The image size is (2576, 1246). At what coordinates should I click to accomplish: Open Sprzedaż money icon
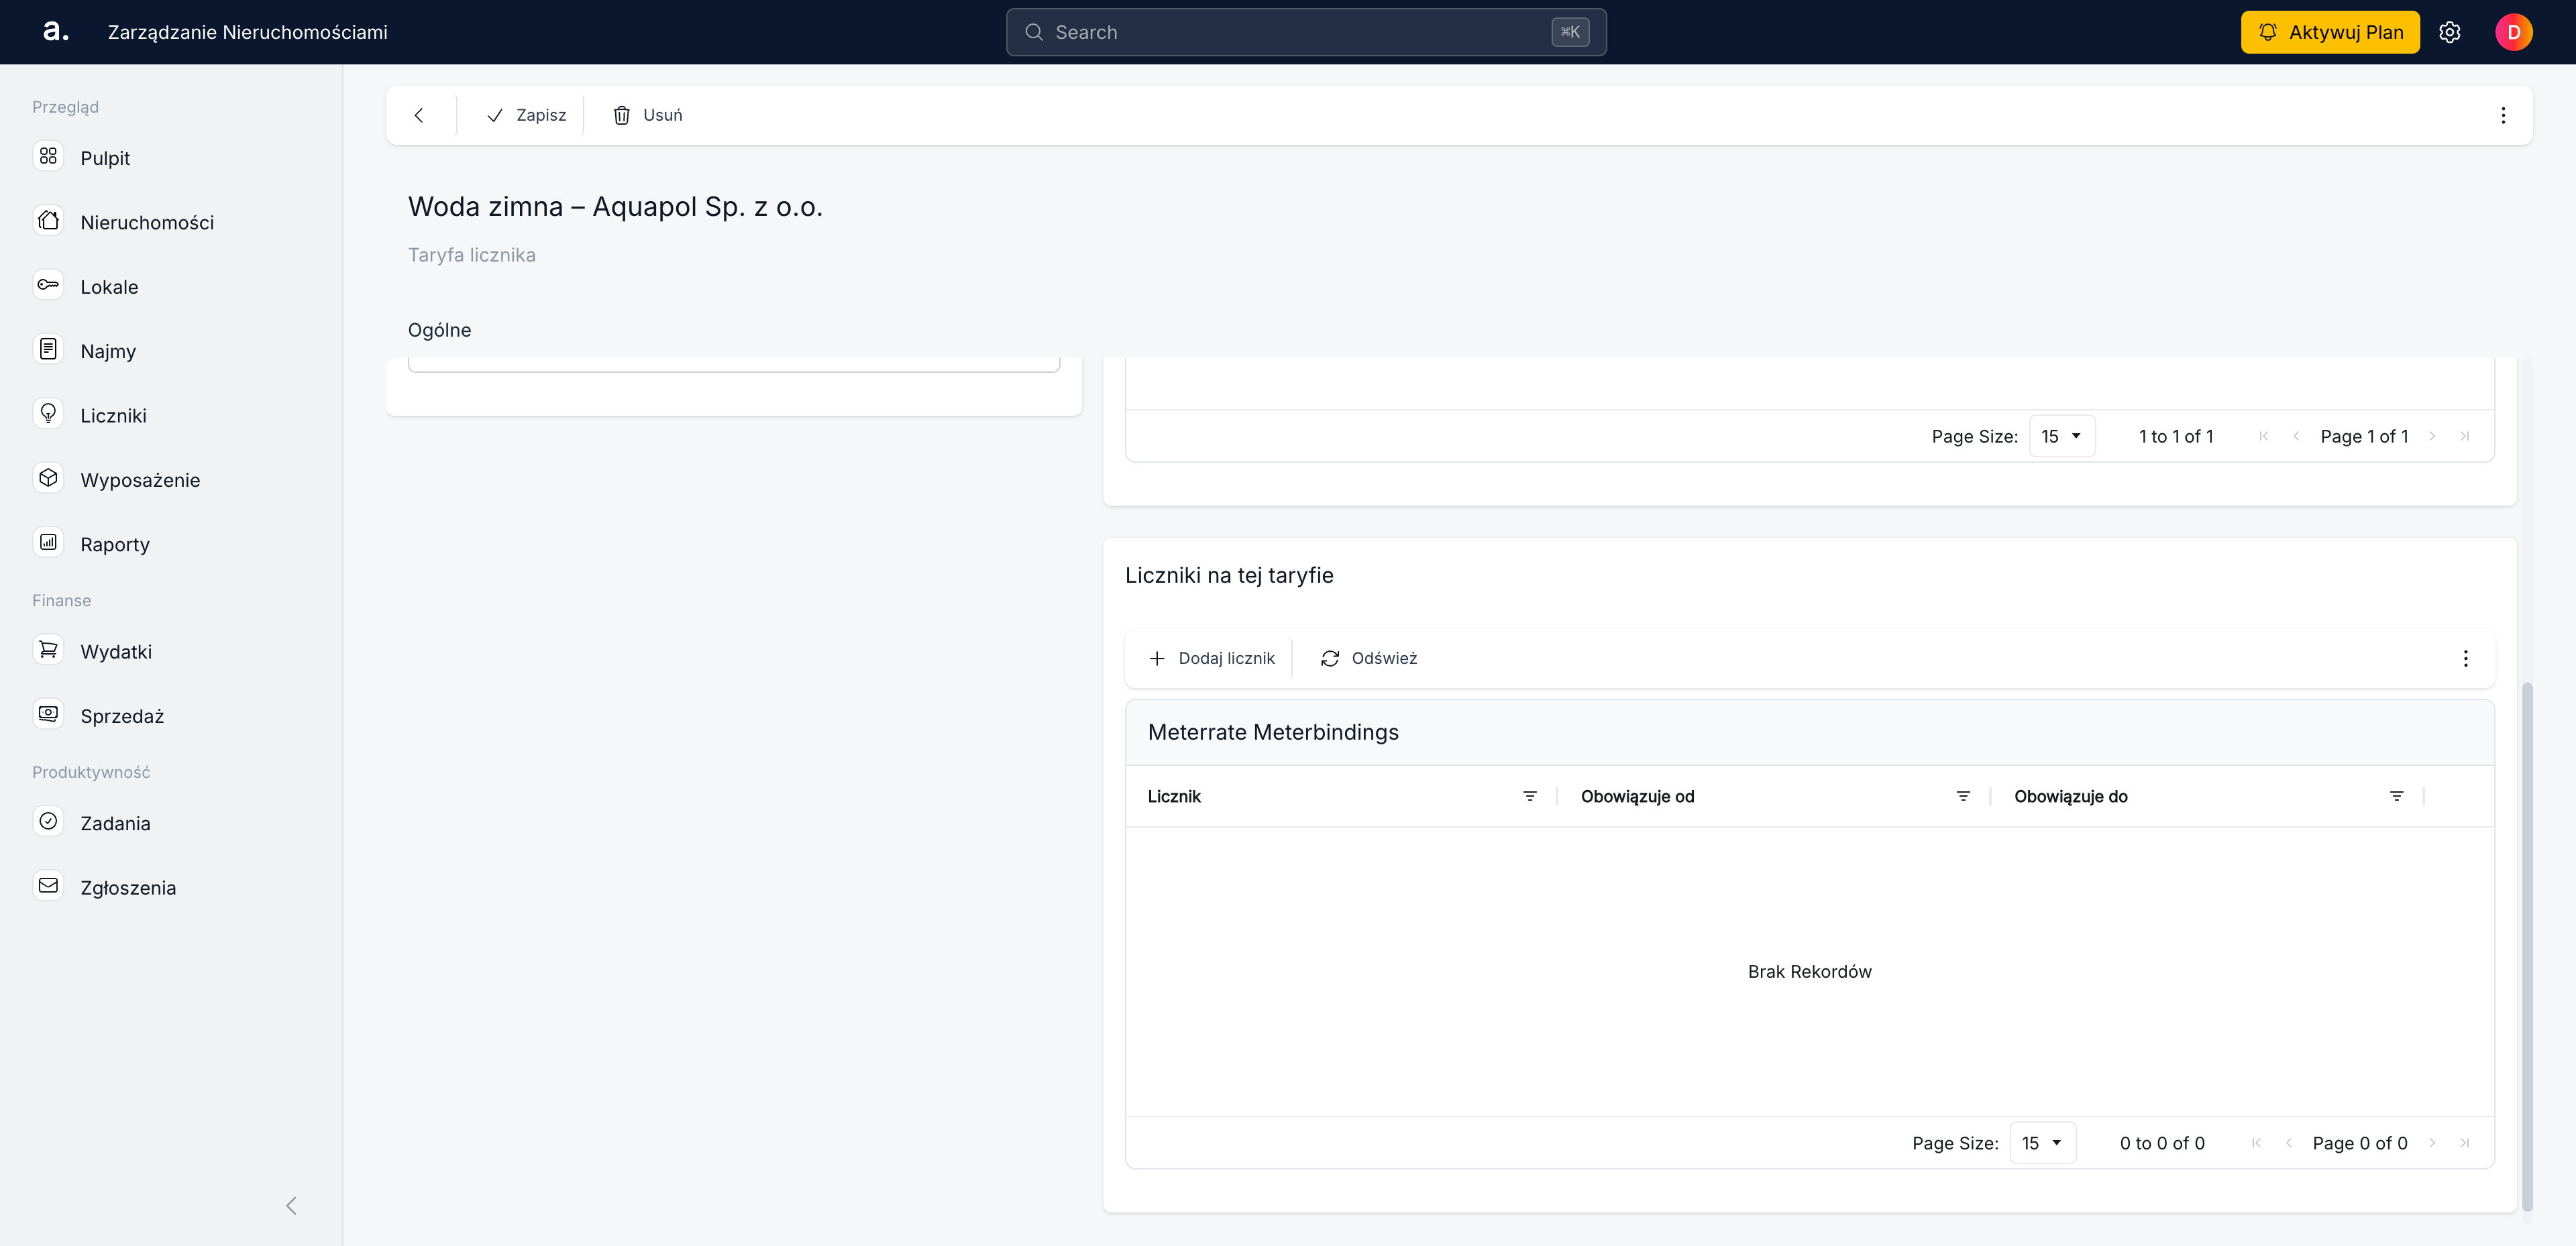[48, 714]
